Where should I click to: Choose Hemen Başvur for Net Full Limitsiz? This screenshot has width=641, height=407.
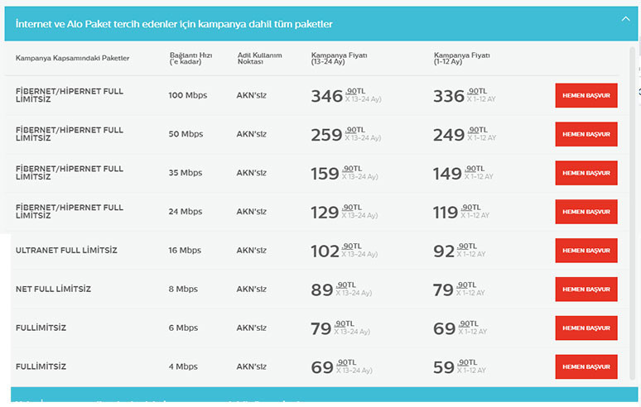pos(586,290)
